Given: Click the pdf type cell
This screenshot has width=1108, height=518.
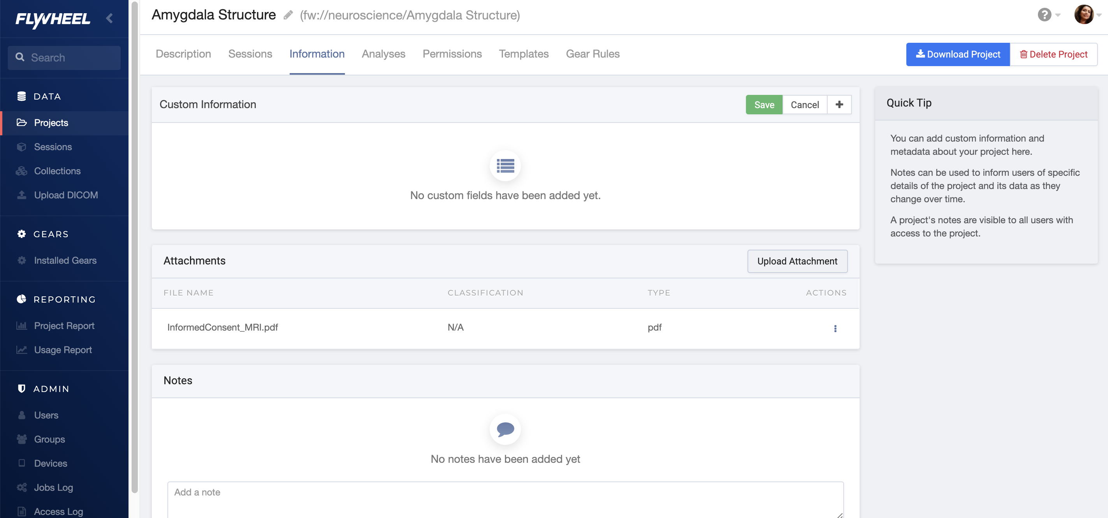Looking at the screenshot, I should coord(655,327).
